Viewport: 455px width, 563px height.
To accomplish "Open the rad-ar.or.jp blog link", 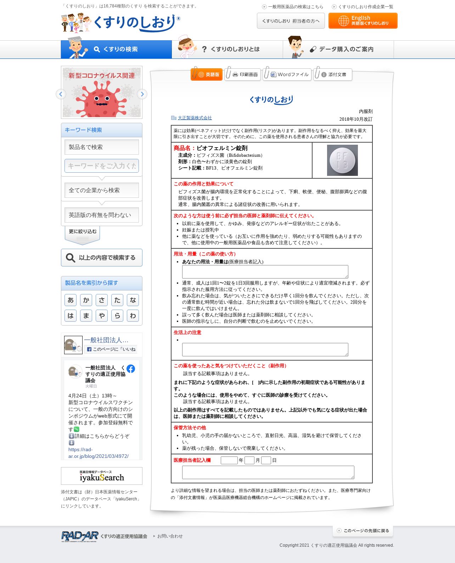I will 99,453.
